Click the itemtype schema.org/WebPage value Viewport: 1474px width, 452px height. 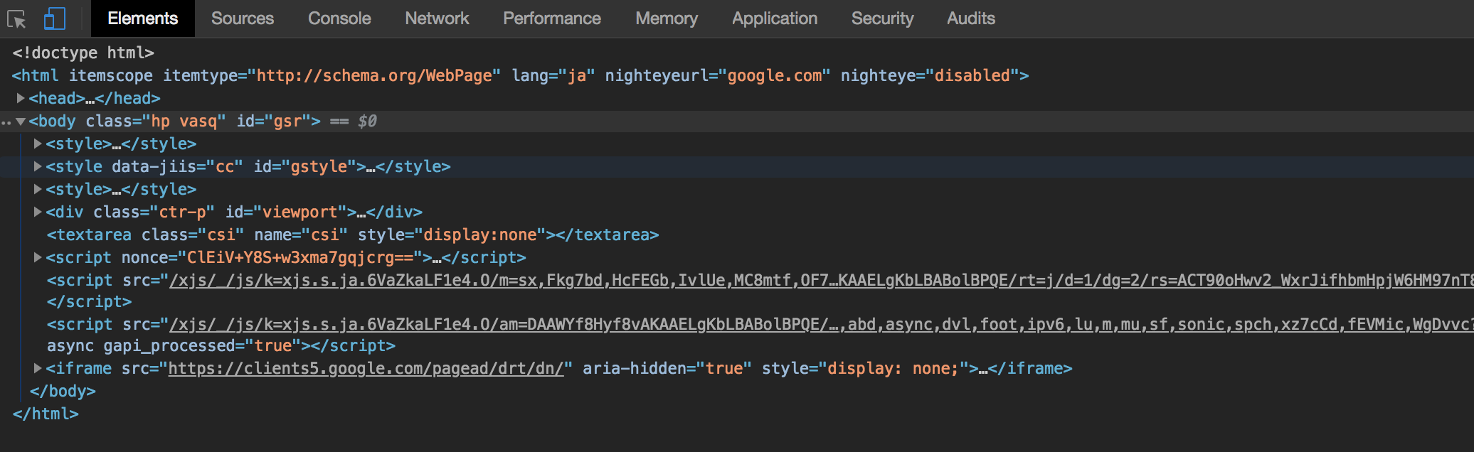point(374,75)
